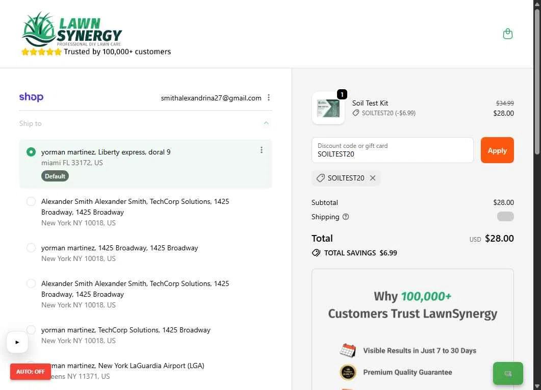The height and width of the screenshot is (390, 541).
Task: Click the calendar icon beside Visible Results
Action: (x=348, y=350)
